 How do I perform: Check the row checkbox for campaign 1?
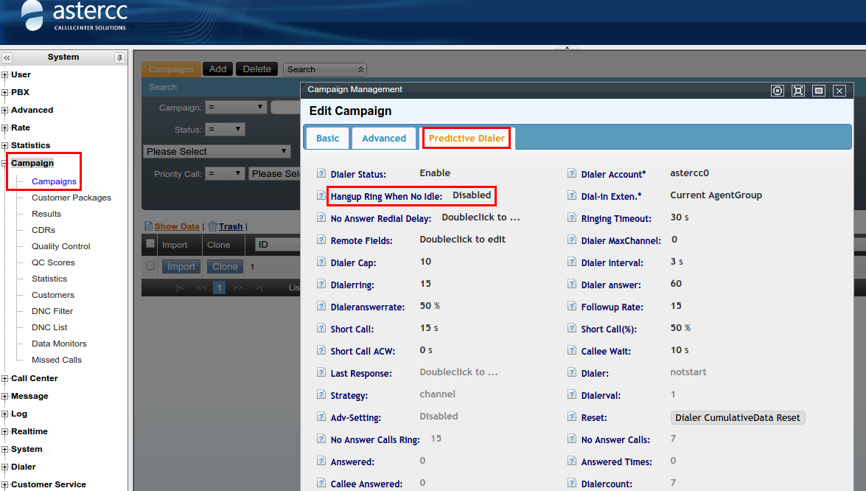[150, 266]
